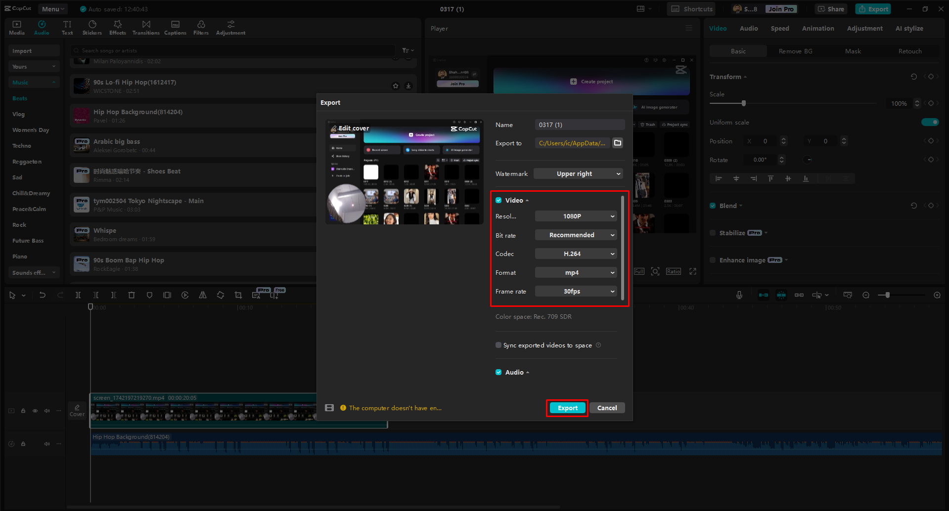Enable Sync exported videos to space
949x511 pixels.
pos(498,345)
